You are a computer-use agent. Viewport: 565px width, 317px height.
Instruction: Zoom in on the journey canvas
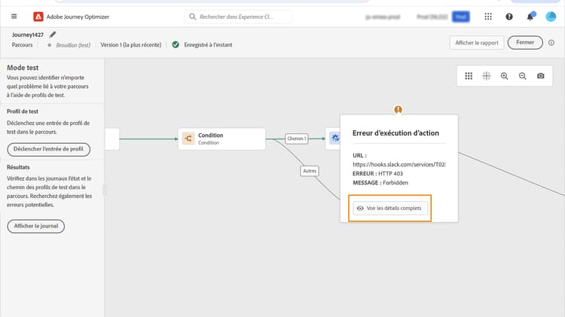pos(504,76)
